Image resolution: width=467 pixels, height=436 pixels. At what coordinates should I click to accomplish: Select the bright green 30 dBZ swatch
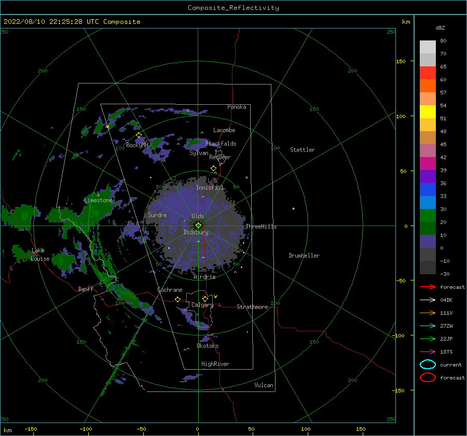(x=428, y=216)
